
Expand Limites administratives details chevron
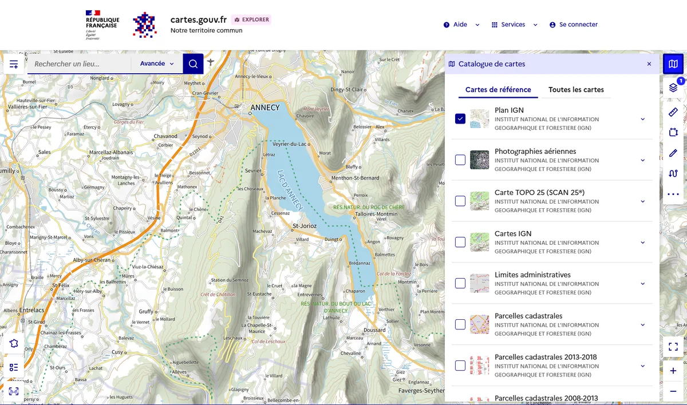642,283
